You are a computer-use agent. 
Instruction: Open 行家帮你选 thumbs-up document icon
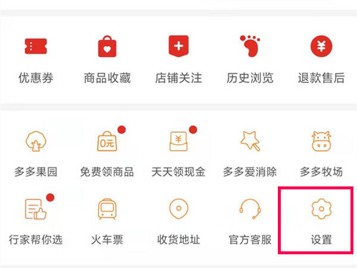[36, 209]
